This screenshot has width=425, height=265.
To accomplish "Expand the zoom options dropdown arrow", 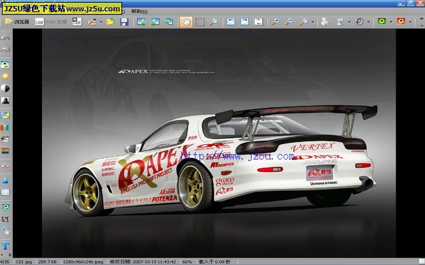I will [x=313, y=22].
